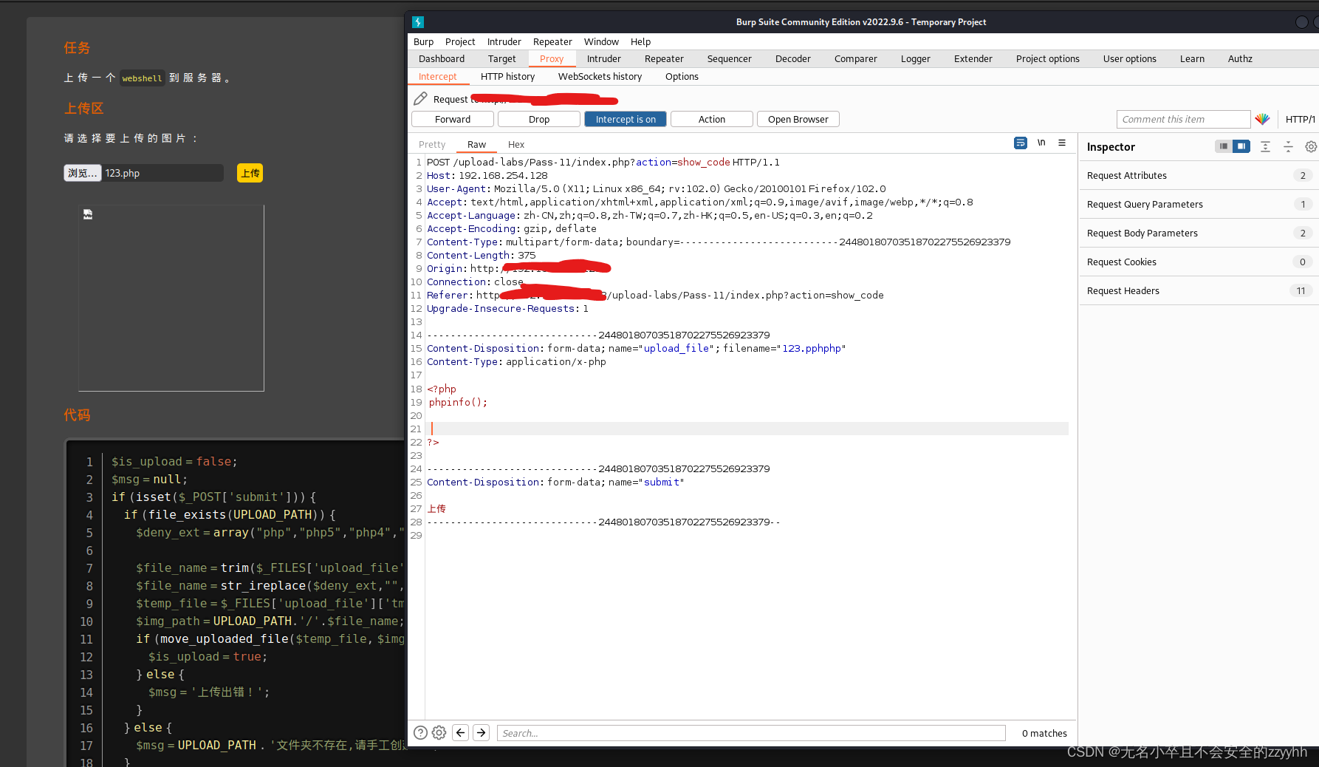Go to next search match arrow

pyautogui.click(x=481, y=732)
